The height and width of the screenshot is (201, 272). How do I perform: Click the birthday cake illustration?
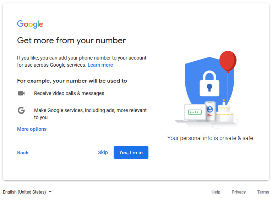click(225, 111)
